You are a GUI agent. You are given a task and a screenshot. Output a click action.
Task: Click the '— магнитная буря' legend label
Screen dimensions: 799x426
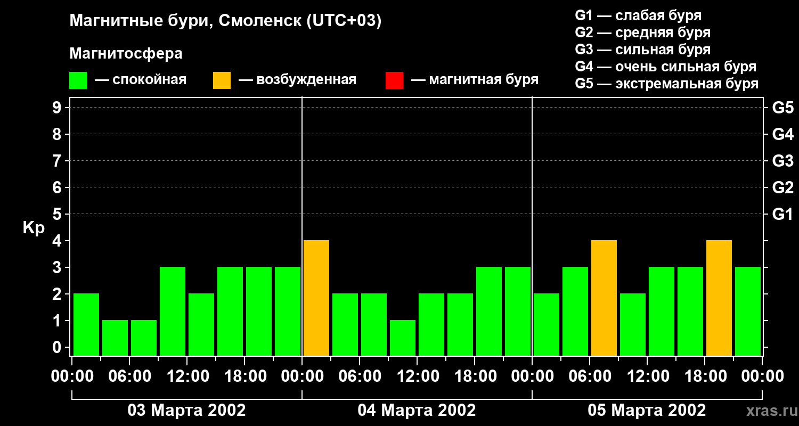click(x=475, y=80)
